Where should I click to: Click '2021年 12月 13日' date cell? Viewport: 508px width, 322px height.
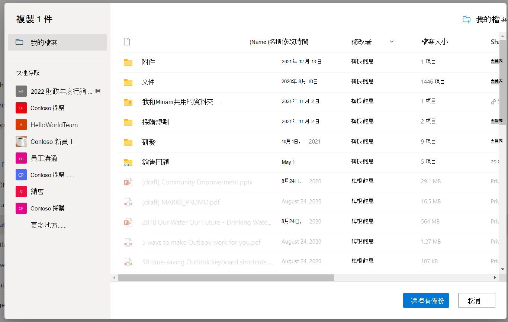pos(302,62)
